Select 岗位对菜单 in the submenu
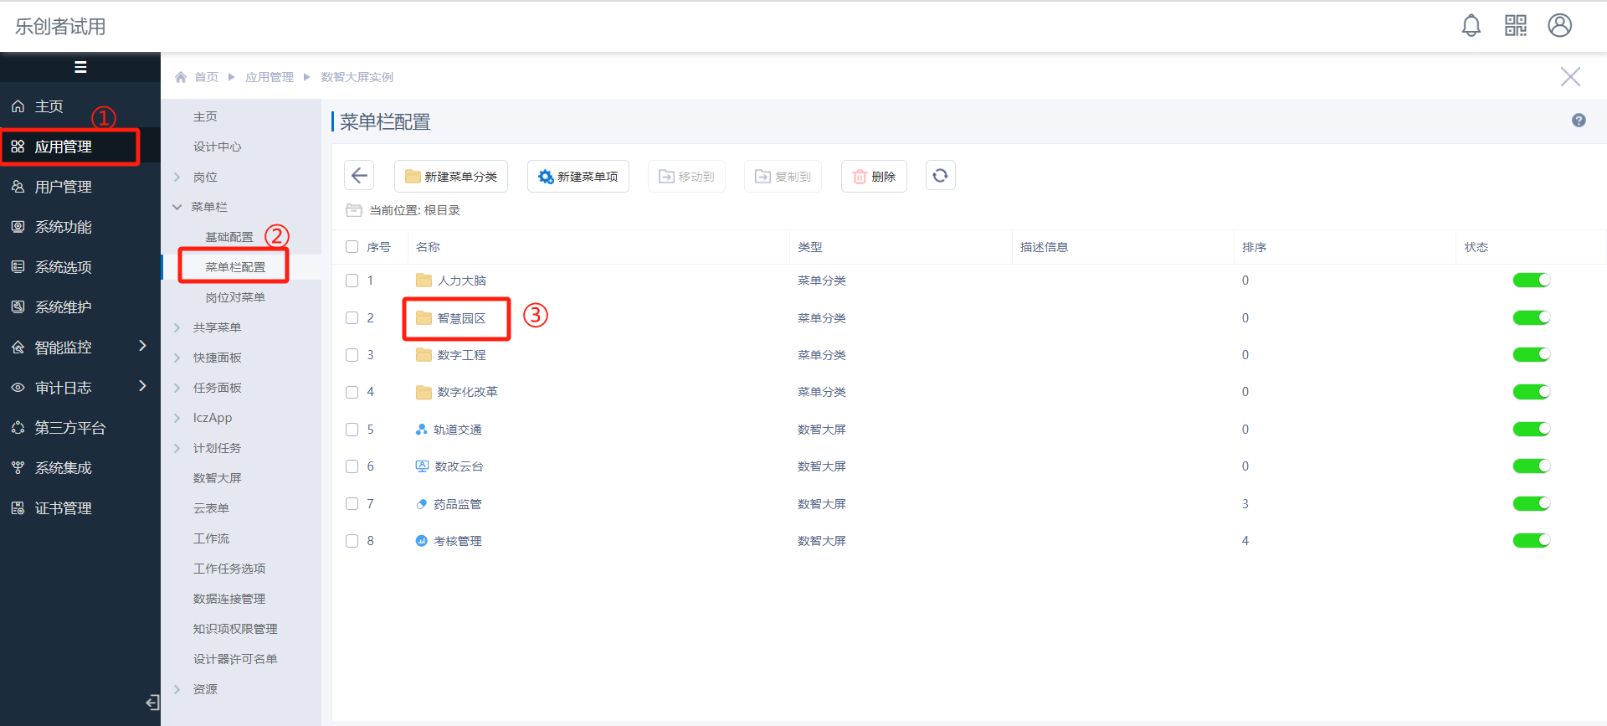This screenshot has width=1607, height=726. (x=235, y=297)
